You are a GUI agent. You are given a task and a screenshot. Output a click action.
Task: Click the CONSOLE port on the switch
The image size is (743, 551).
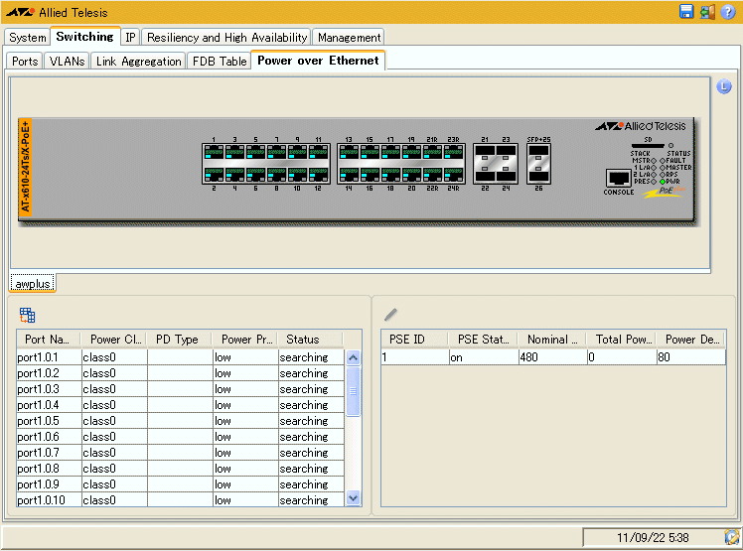pyautogui.click(x=618, y=178)
